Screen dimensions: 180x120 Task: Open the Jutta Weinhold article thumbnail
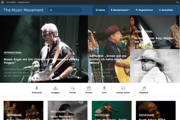pos(112,110)
